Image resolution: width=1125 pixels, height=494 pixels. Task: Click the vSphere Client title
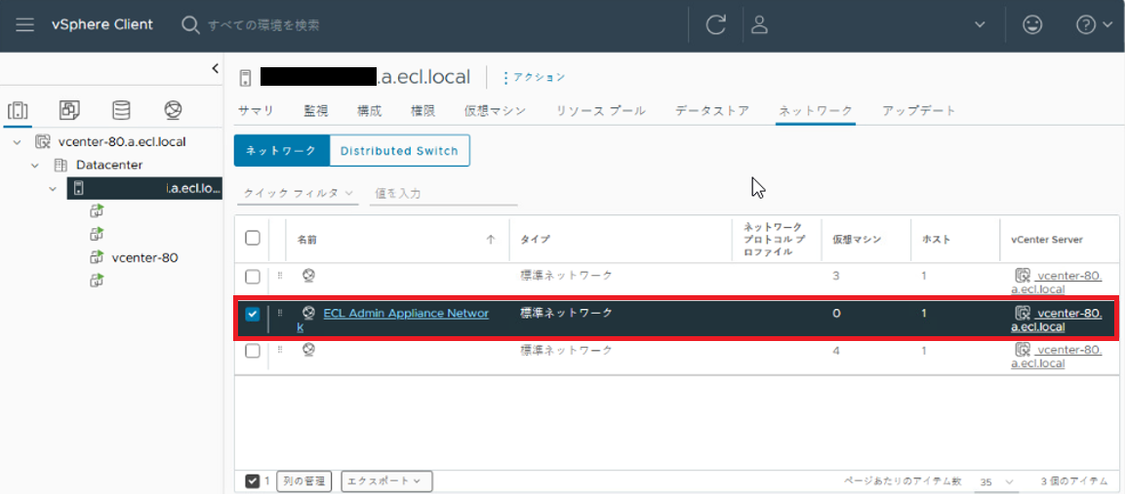[101, 24]
